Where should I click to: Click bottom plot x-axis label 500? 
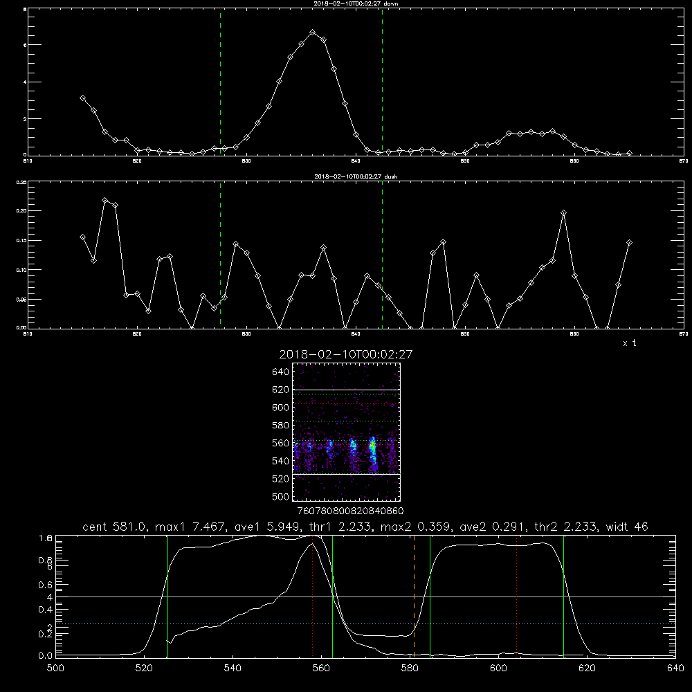pyautogui.click(x=55, y=668)
